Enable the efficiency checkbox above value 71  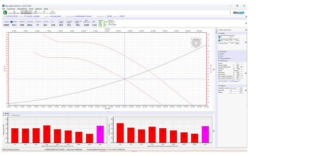click(x=35, y=22)
